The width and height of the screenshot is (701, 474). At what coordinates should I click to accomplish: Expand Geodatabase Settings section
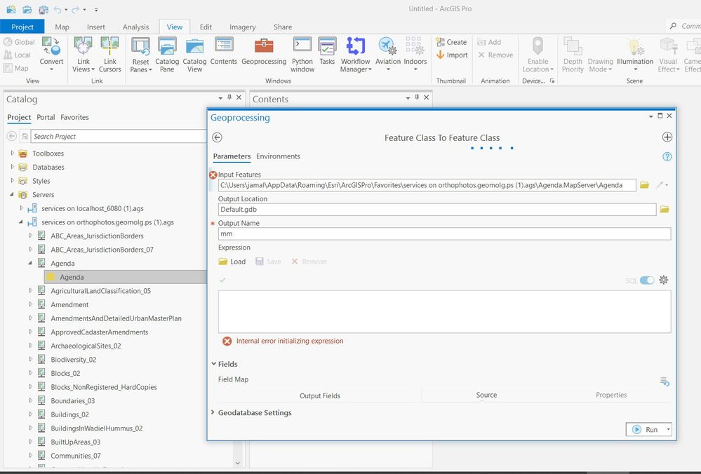214,413
